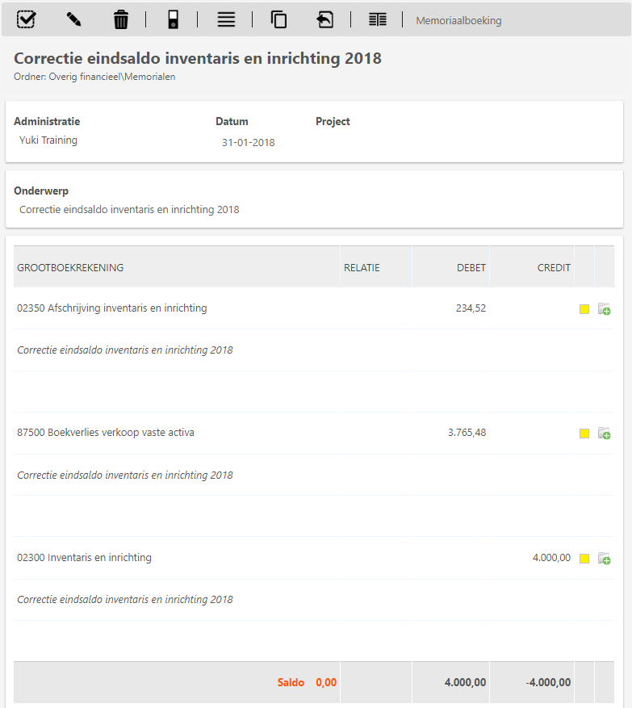This screenshot has width=632, height=708.
Task: Click the Memoriaalboeking label in toolbar
Action: [458, 20]
